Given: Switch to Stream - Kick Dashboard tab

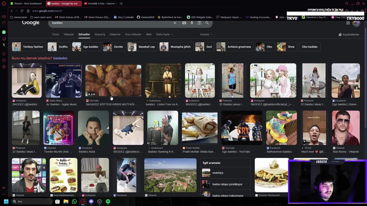Looking at the screenshot, I should click(x=26, y=3).
